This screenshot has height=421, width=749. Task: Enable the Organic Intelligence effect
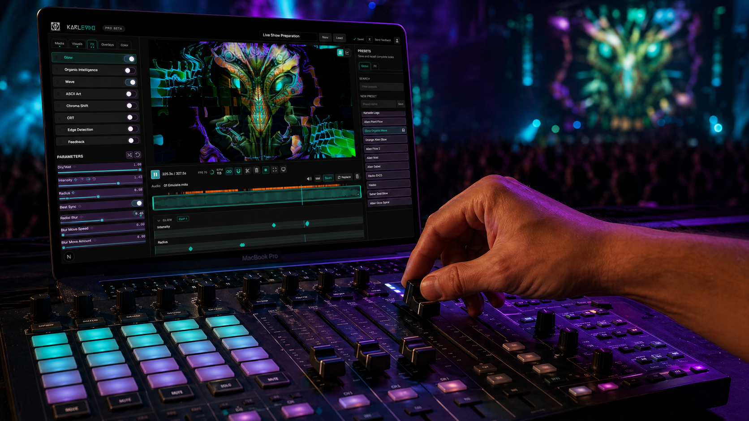pyautogui.click(x=130, y=70)
